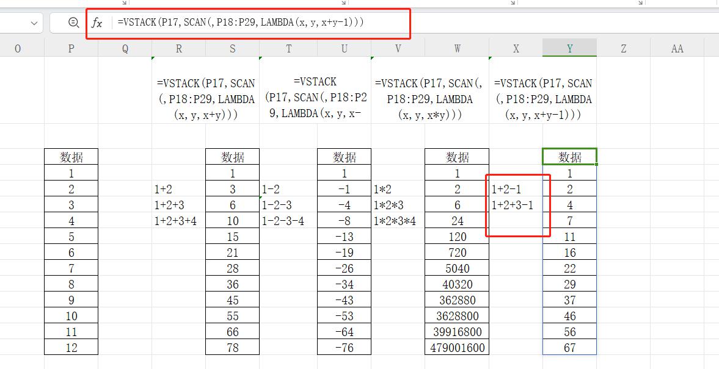Click the fx insert function icon
Image resolution: width=719 pixels, height=369 pixels.
point(97,23)
